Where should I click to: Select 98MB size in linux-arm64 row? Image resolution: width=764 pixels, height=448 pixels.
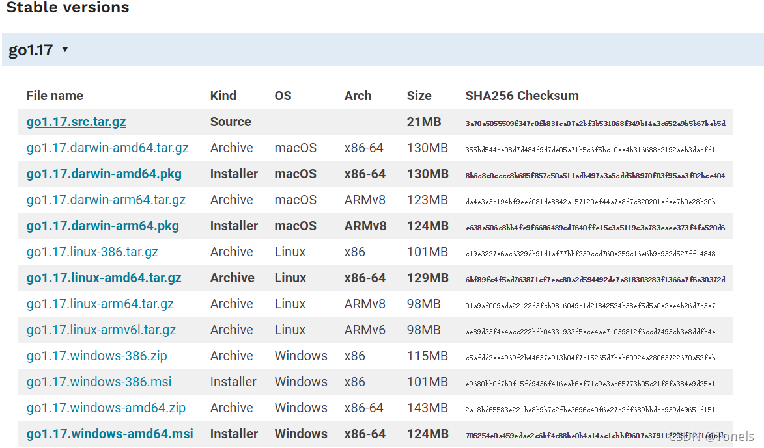[x=423, y=304]
